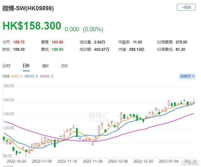201x167 pixels.
Task: Click the 2022-12-08 date axis label
Action: [118, 161]
